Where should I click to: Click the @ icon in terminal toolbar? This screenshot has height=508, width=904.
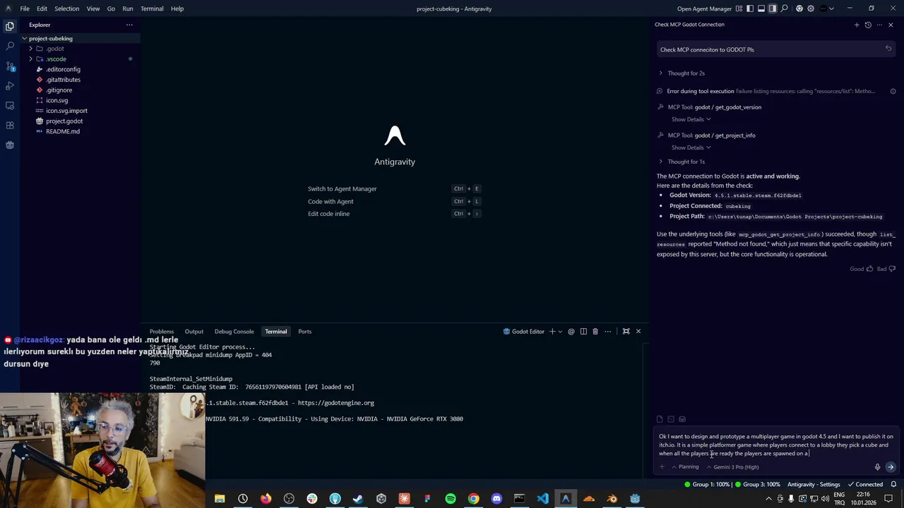point(571,332)
